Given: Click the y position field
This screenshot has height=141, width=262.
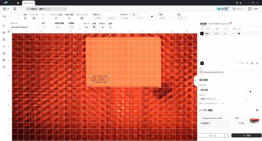Looking at the screenshot, I should tap(113, 18).
